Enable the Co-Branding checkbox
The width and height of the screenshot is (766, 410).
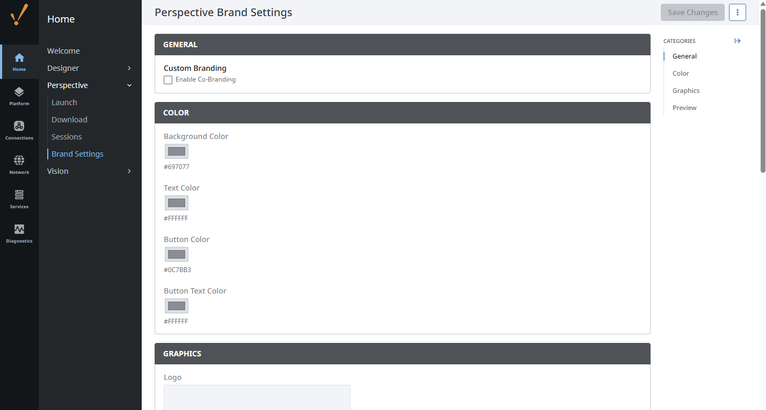(168, 80)
